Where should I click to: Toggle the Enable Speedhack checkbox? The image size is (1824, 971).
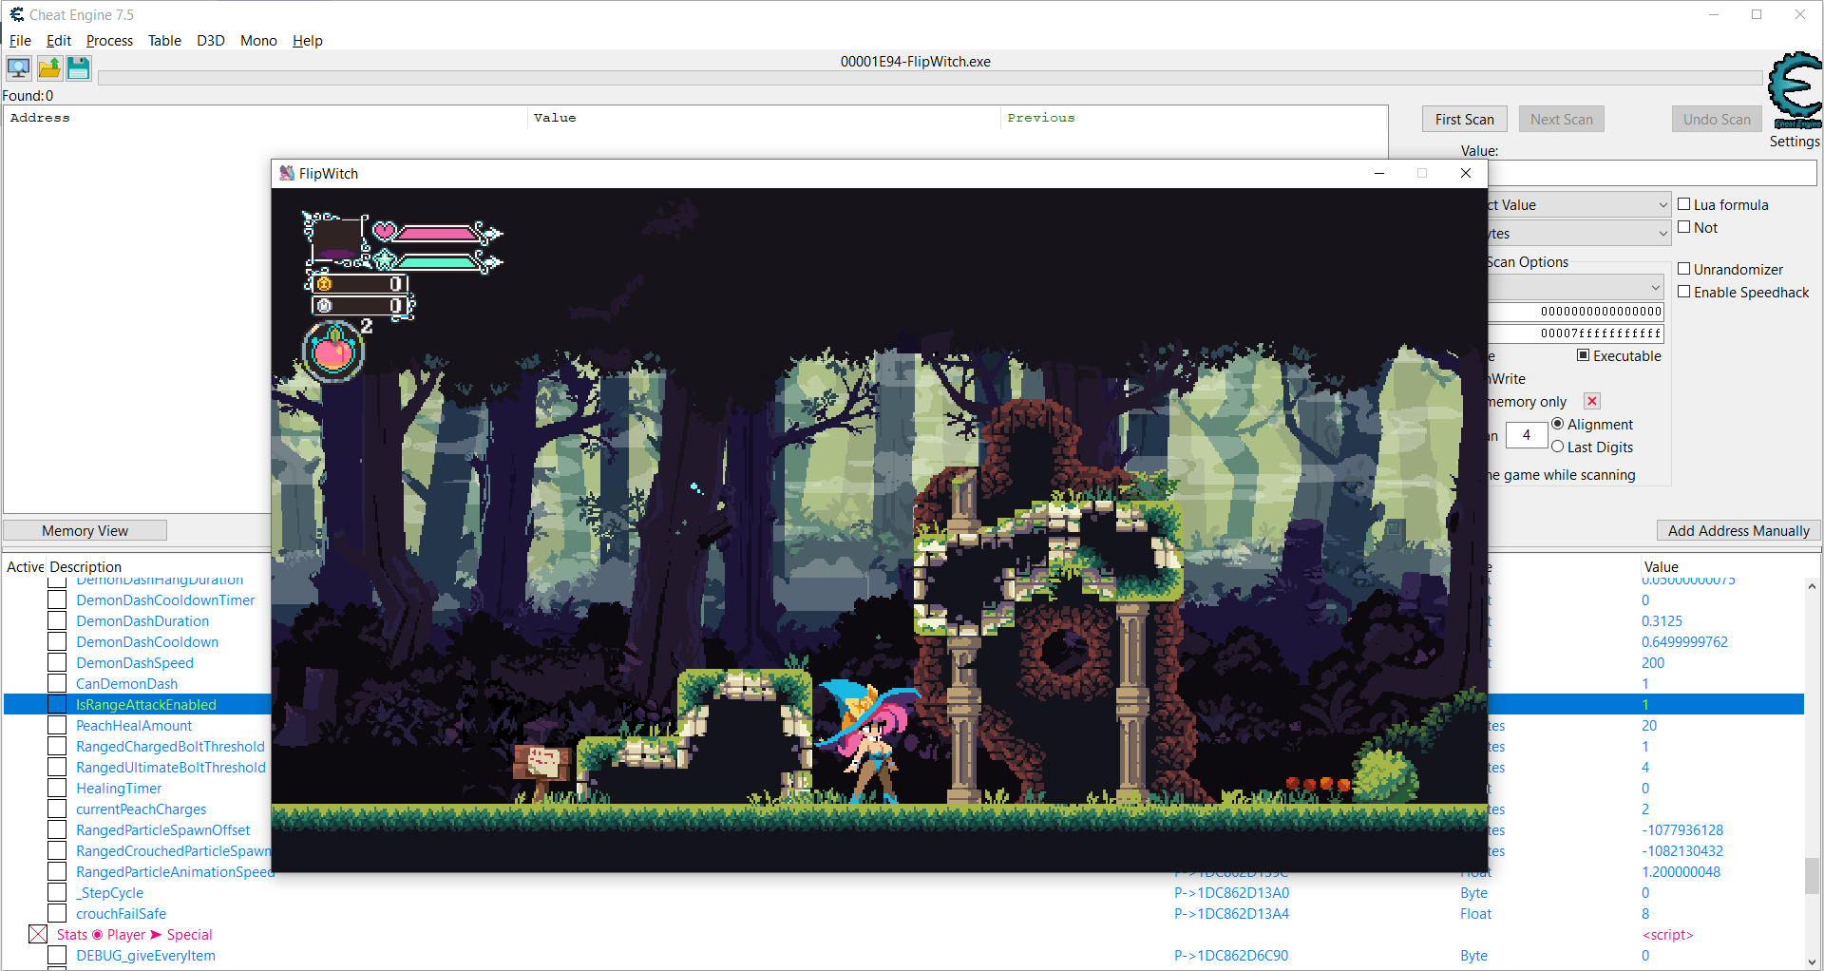[1684, 292]
